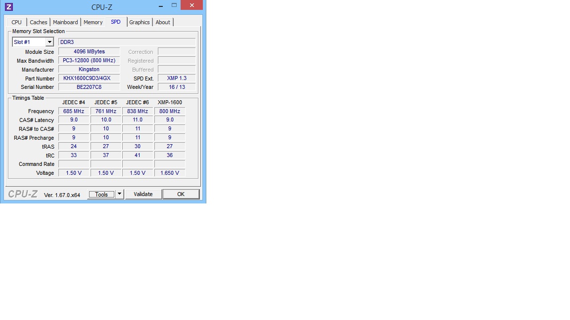Click the 685 MHz JEDEC #4 frequency
570x320 pixels.
point(74,111)
